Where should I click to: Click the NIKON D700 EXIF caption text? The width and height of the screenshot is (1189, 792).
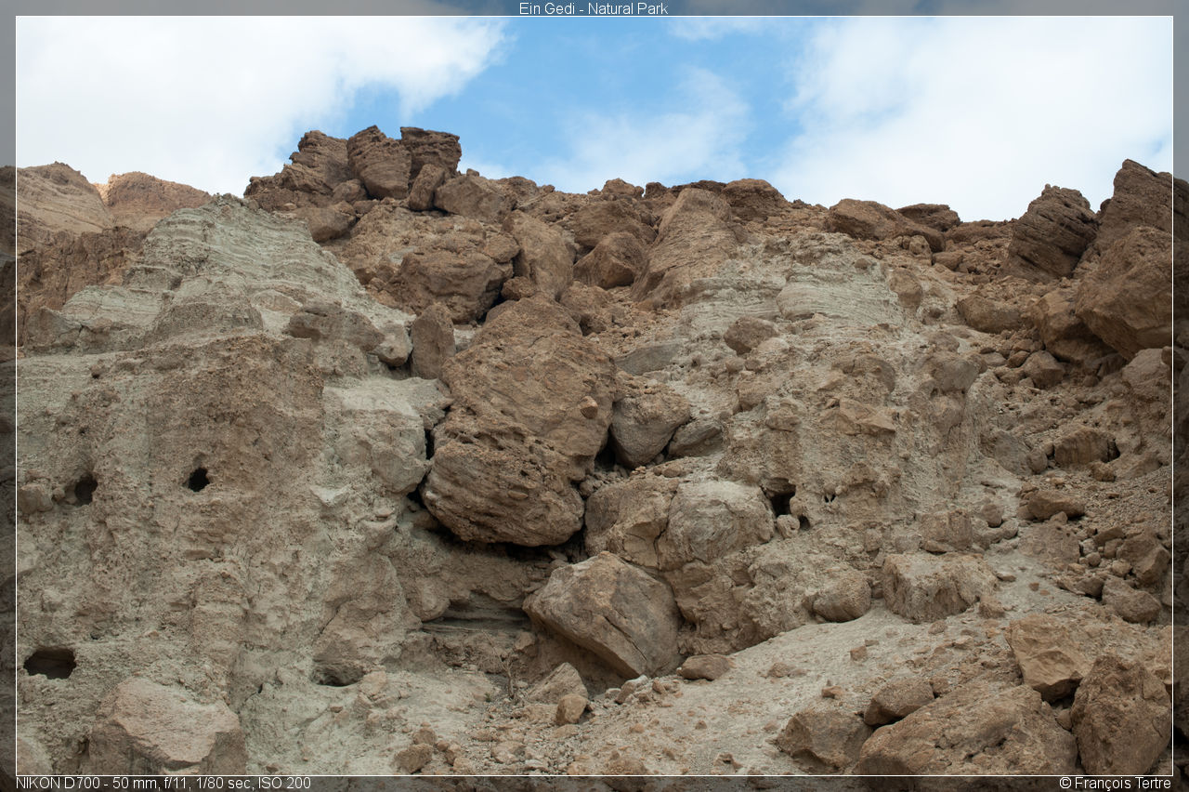tap(163, 784)
